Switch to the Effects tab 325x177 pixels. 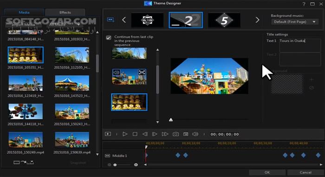(65, 12)
